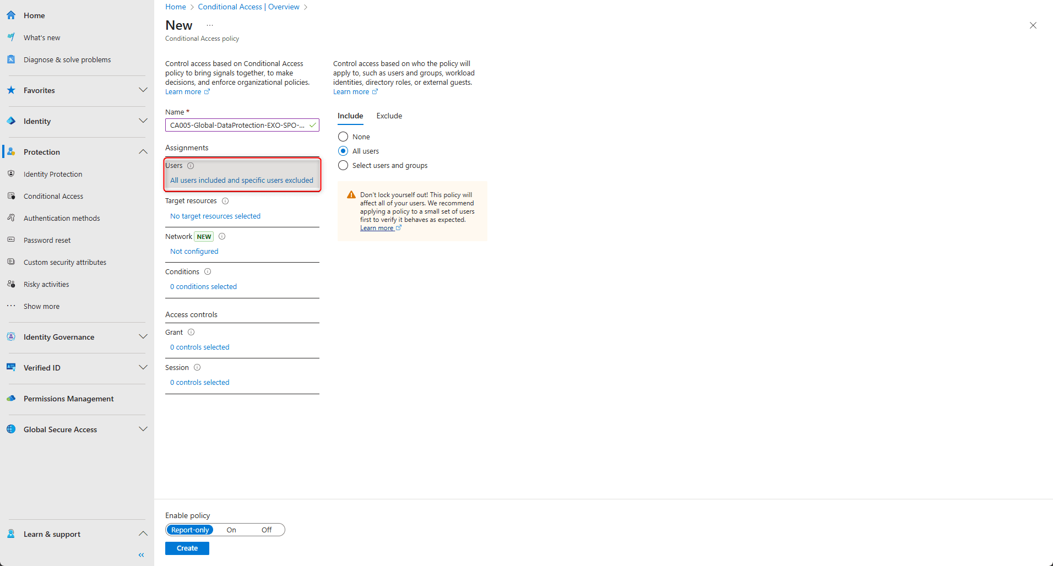
Task: Click the Identity Governance icon
Action: (x=11, y=337)
